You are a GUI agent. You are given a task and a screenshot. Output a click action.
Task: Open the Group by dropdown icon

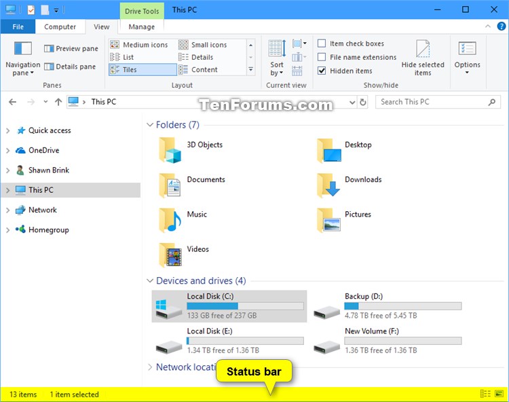[299, 43]
